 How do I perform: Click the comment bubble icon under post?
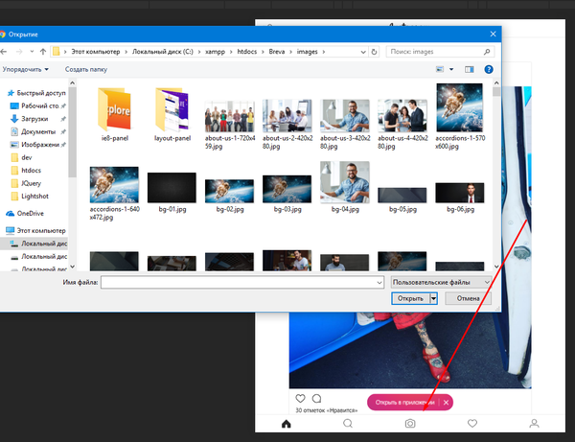(x=317, y=399)
